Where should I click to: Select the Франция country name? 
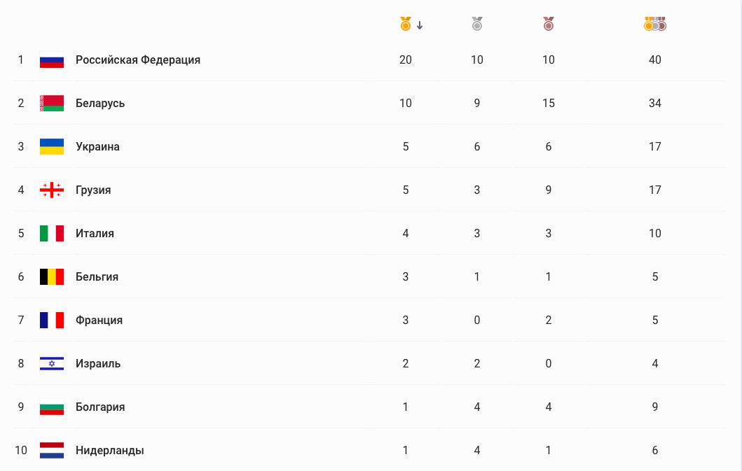click(x=99, y=320)
